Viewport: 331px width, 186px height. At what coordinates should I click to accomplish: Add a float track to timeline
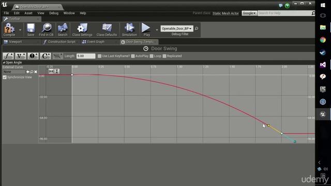[8, 56]
